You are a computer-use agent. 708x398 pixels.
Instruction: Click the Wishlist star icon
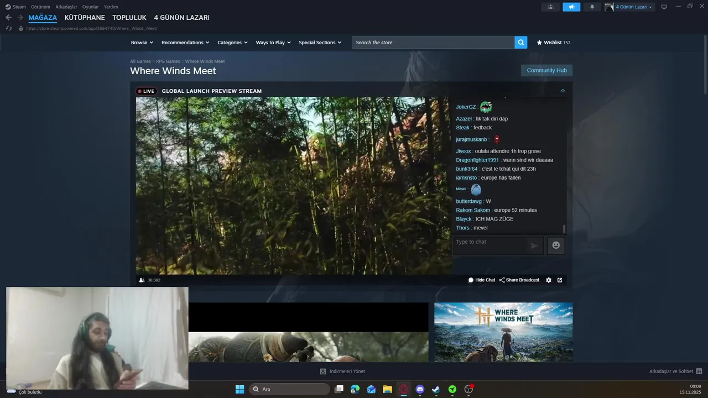tap(539, 43)
